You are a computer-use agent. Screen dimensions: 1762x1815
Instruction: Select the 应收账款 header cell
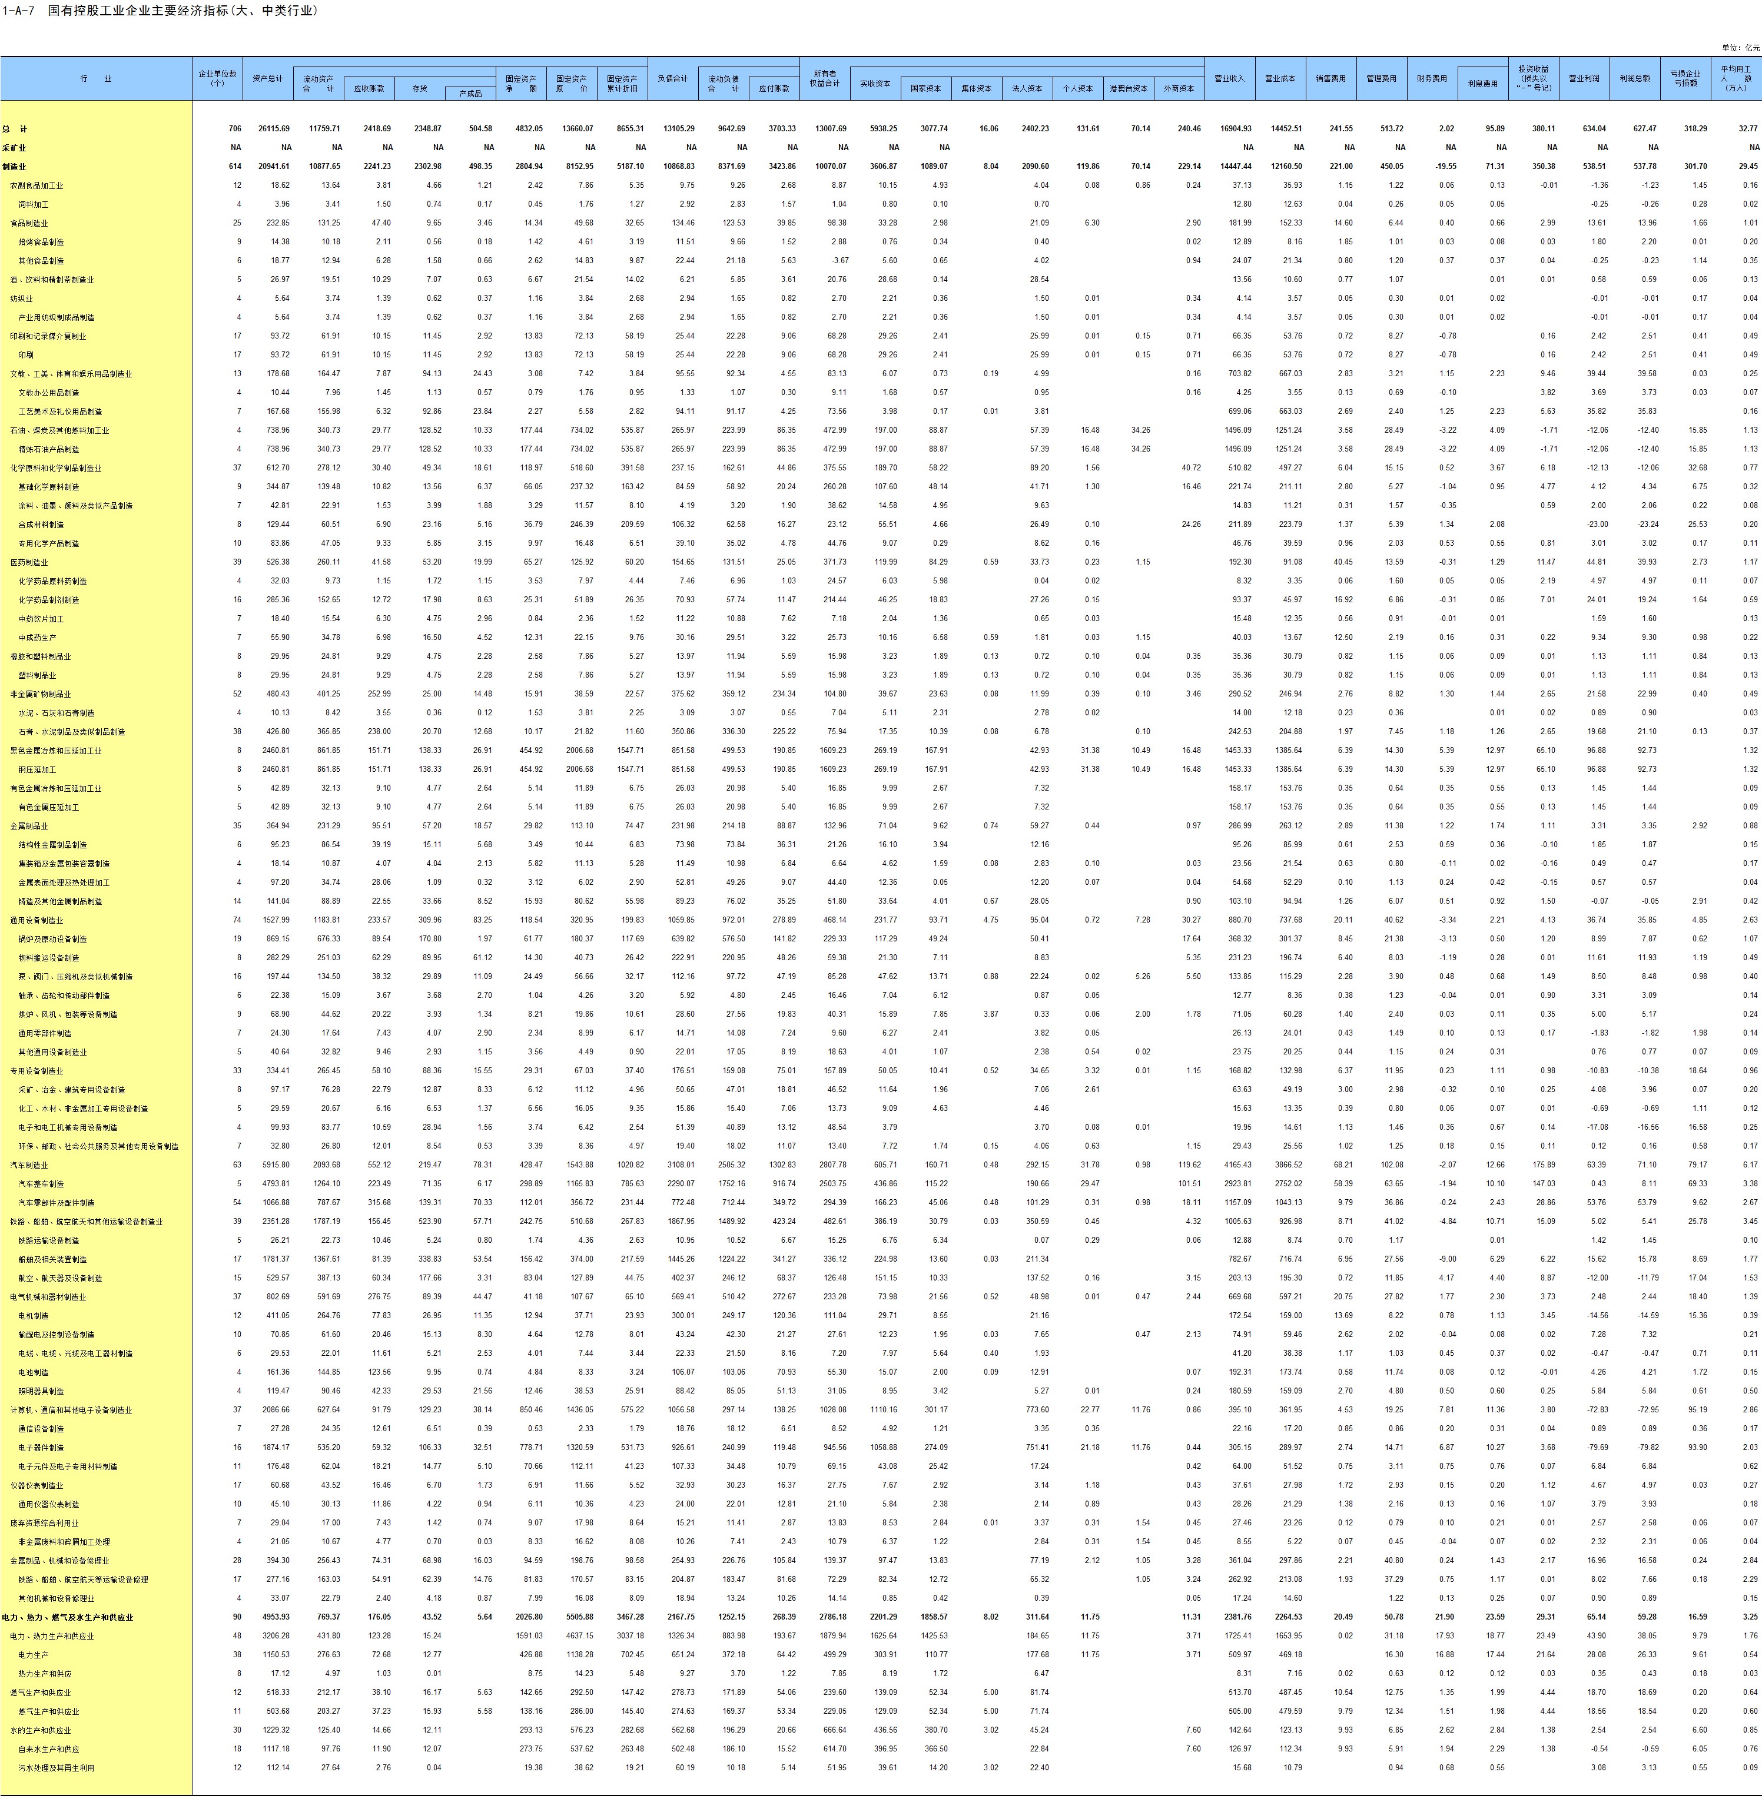[370, 89]
